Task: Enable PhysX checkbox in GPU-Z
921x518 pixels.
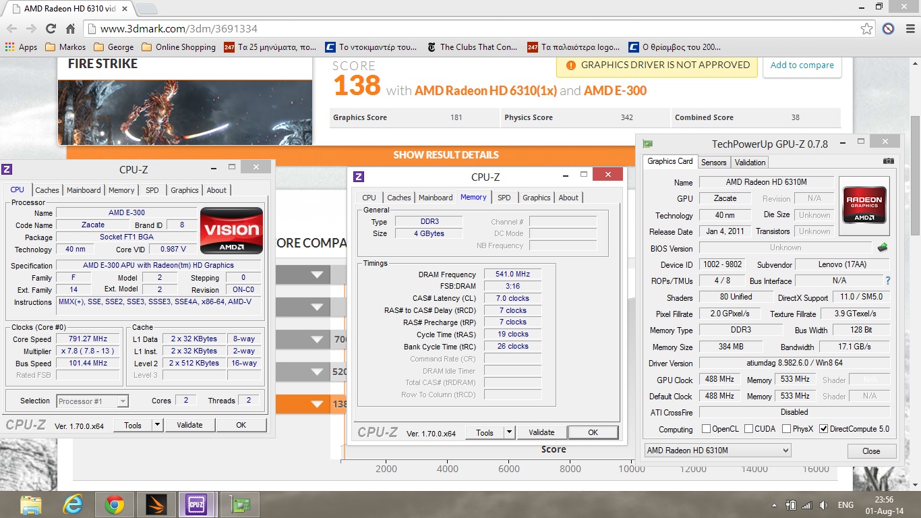Action: [x=786, y=429]
